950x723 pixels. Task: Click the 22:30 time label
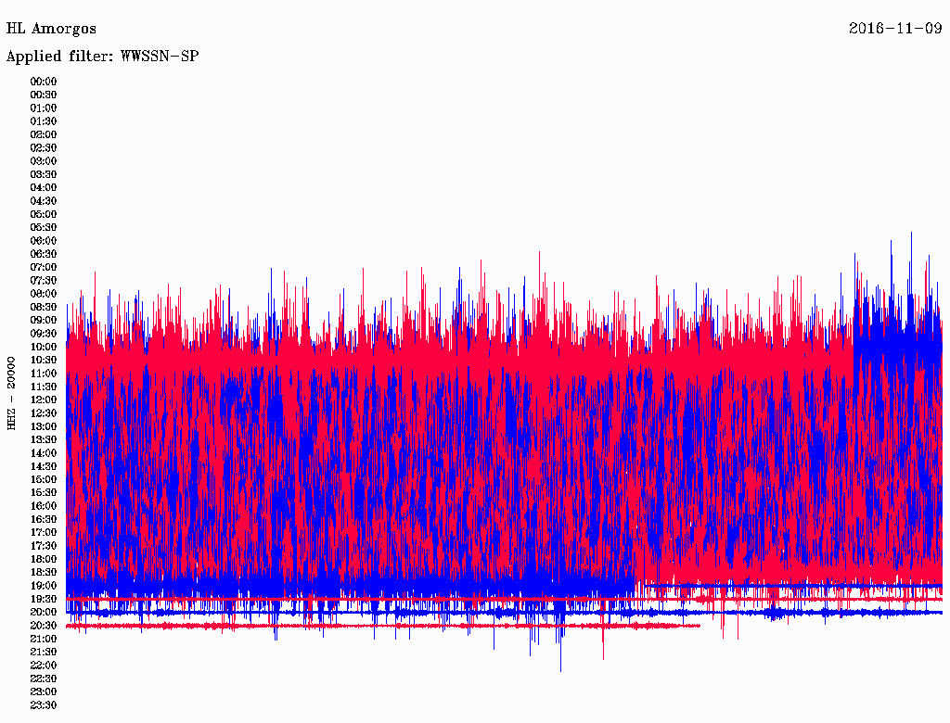click(44, 679)
